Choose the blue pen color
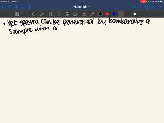Screen dimensions: 164x123 (114, 14)
